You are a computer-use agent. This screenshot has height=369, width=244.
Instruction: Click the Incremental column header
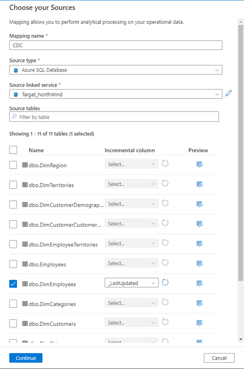[x=130, y=150]
